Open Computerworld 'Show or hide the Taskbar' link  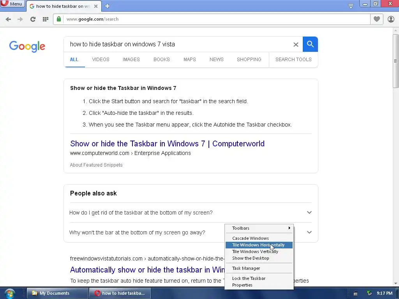click(x=167, y=144)
